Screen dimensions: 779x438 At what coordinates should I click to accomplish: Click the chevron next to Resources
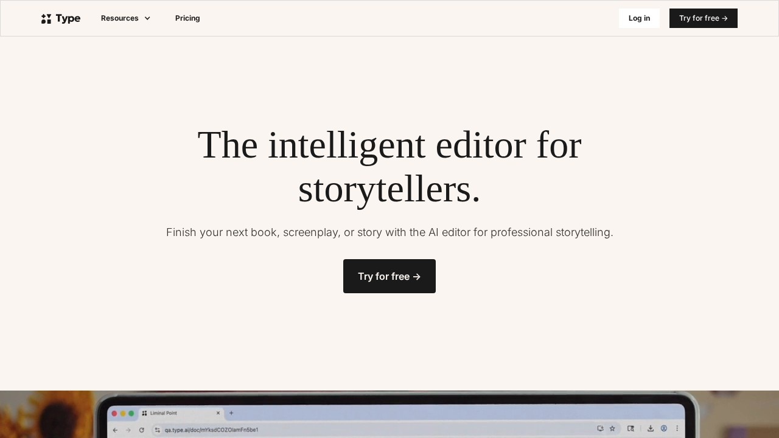coord(147,18)
